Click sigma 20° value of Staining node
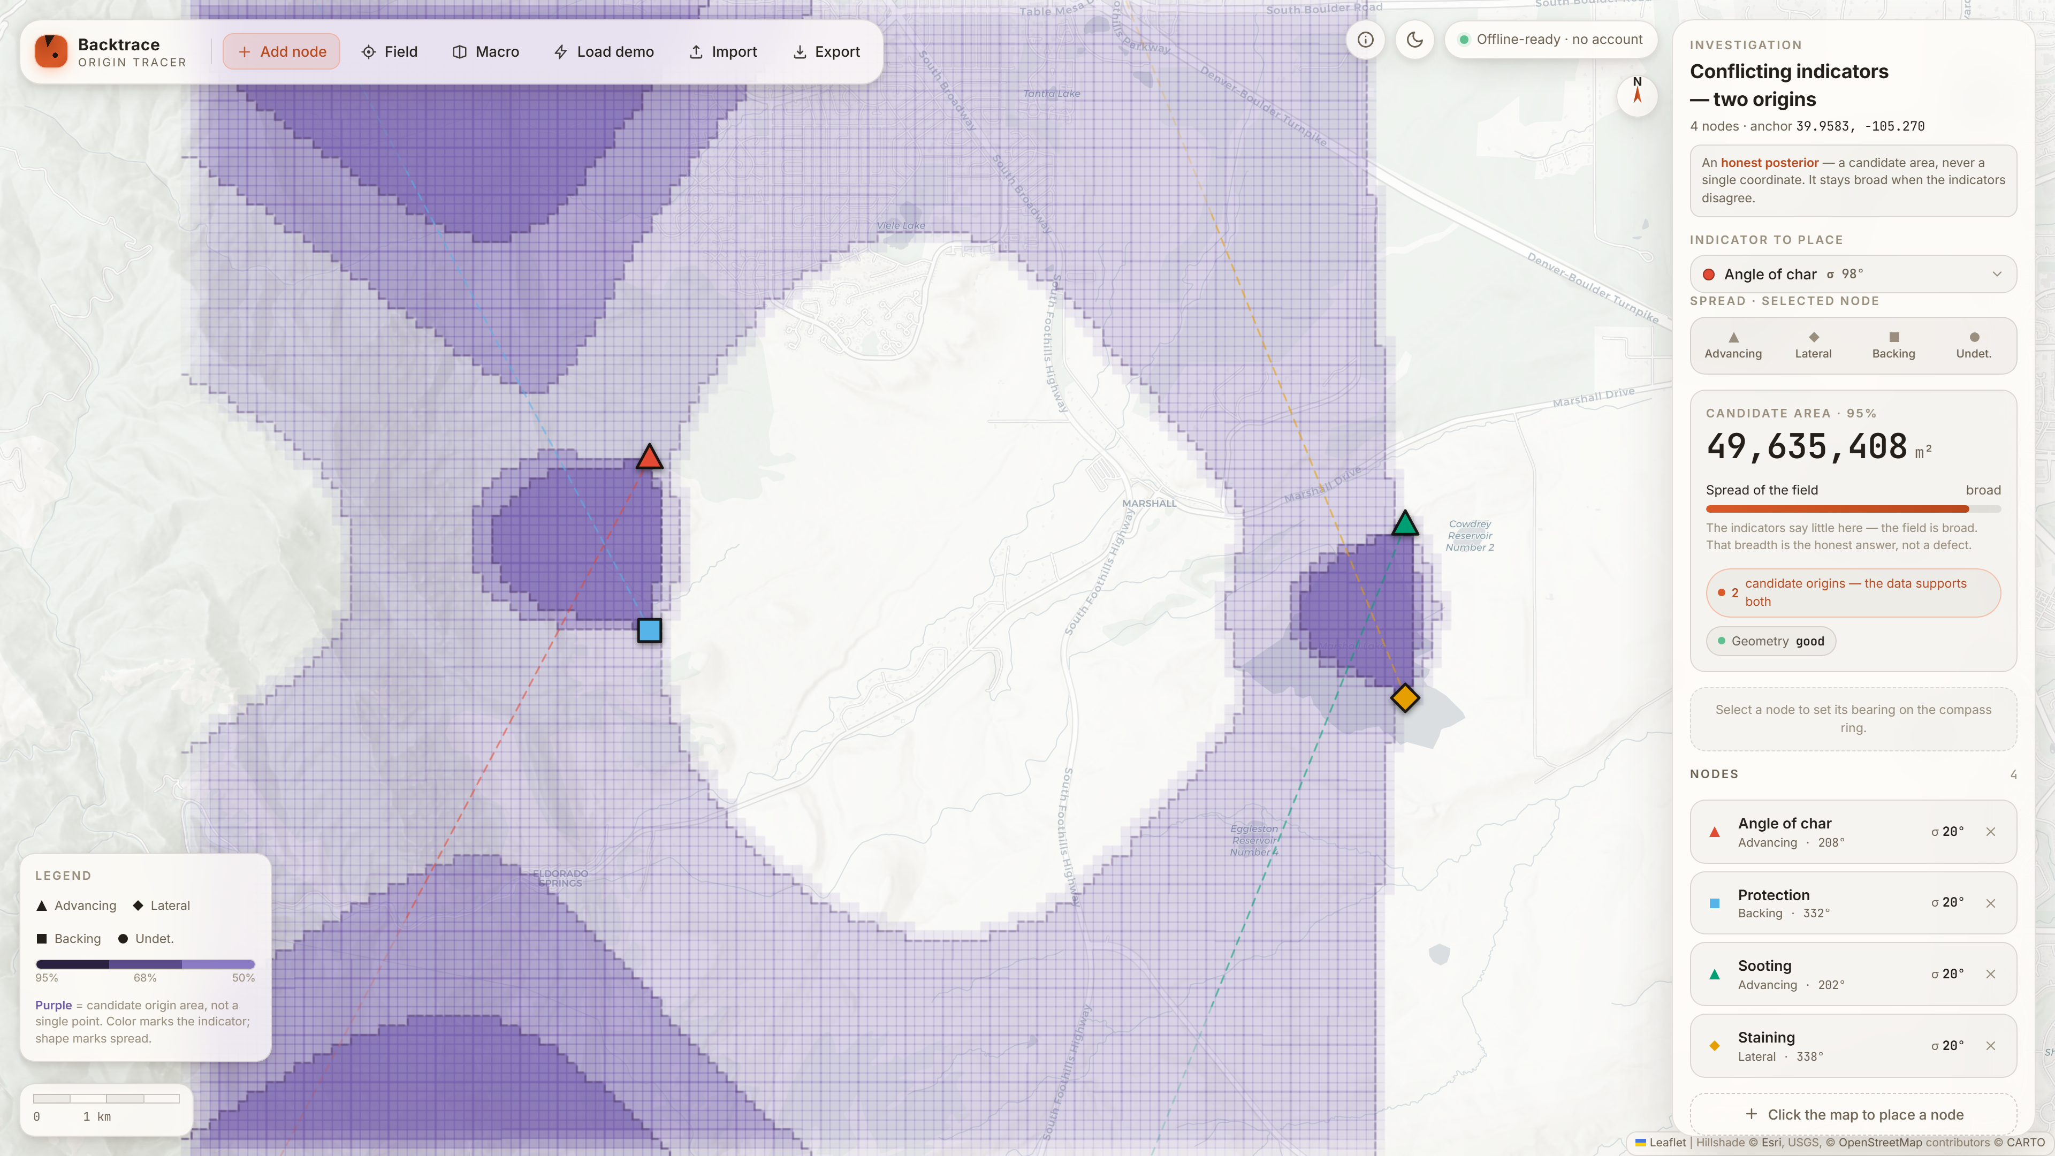 (1947, 1046)
